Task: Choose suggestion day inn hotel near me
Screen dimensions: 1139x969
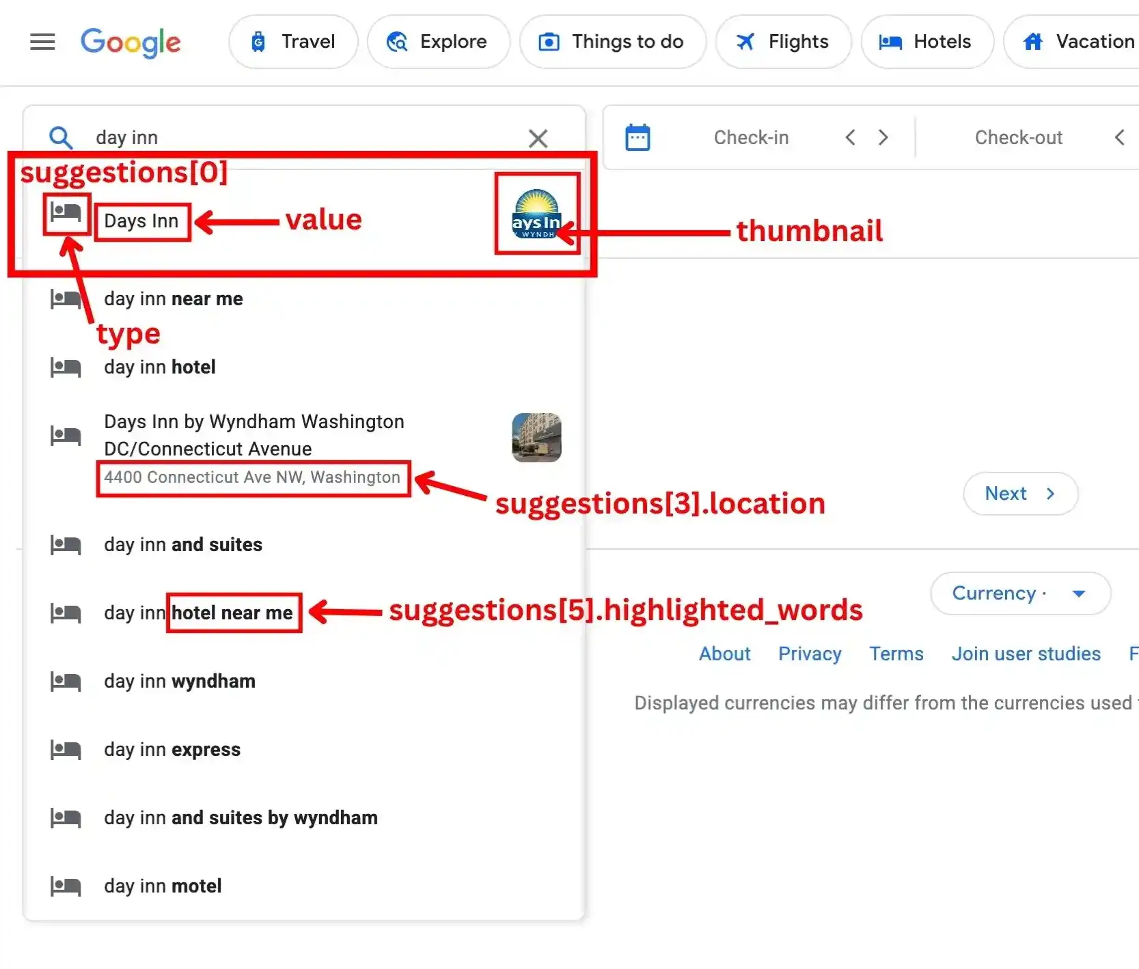Action: point(304,613)
